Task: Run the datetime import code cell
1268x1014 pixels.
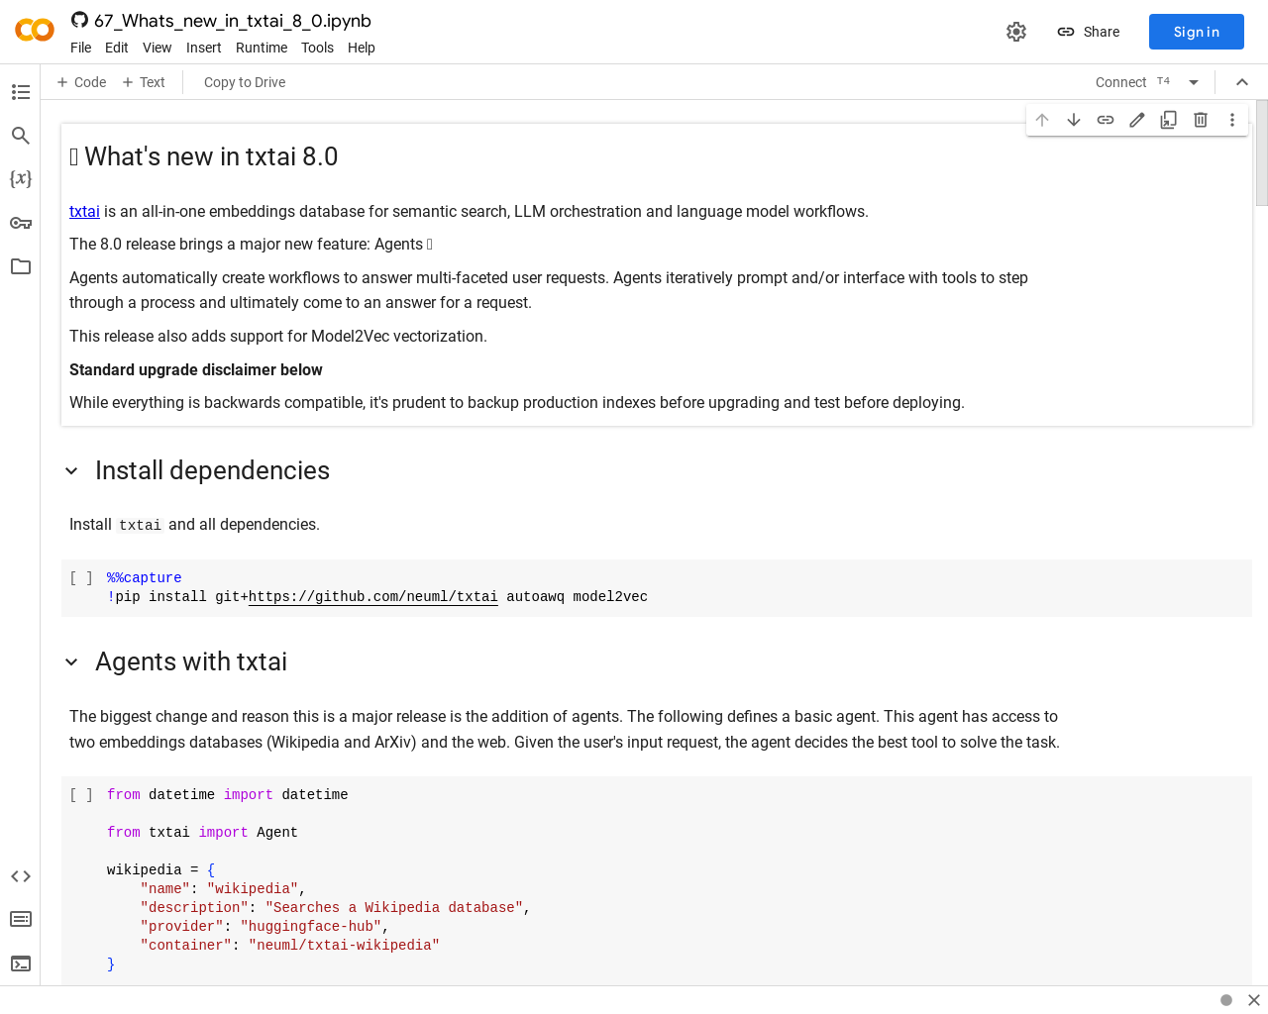Action: 81,795
